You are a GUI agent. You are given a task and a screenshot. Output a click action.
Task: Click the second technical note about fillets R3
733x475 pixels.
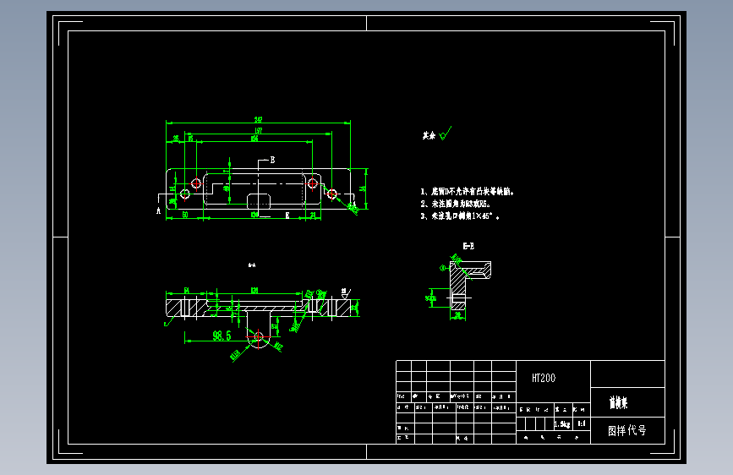pos(456,204)
